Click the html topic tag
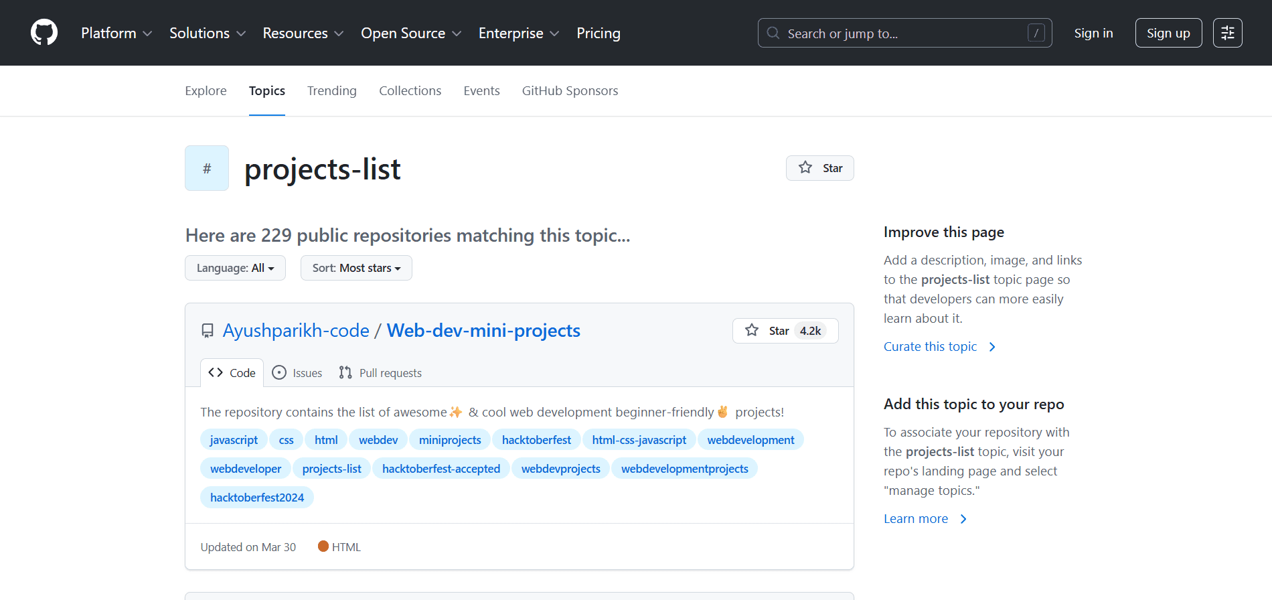The width and height of the screenshot is (1272, 600). (x=326, y=440)
